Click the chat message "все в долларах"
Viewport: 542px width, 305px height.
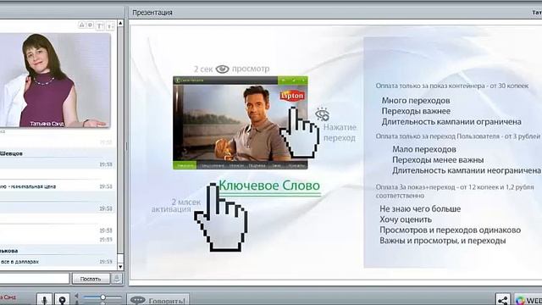(x=19, y=262)
